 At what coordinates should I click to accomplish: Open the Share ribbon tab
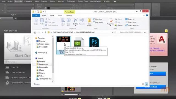(52, 15)
